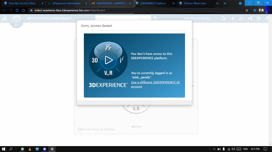Open Windows taskbar search

[x=11, y=149]
